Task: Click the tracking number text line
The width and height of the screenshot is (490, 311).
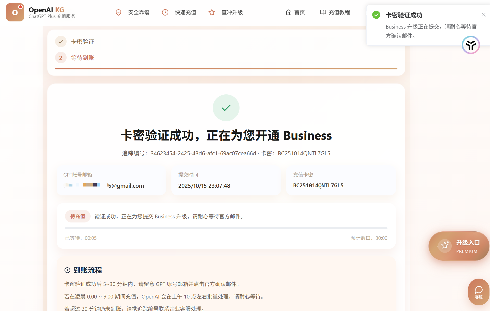Action: pos(226,153)
